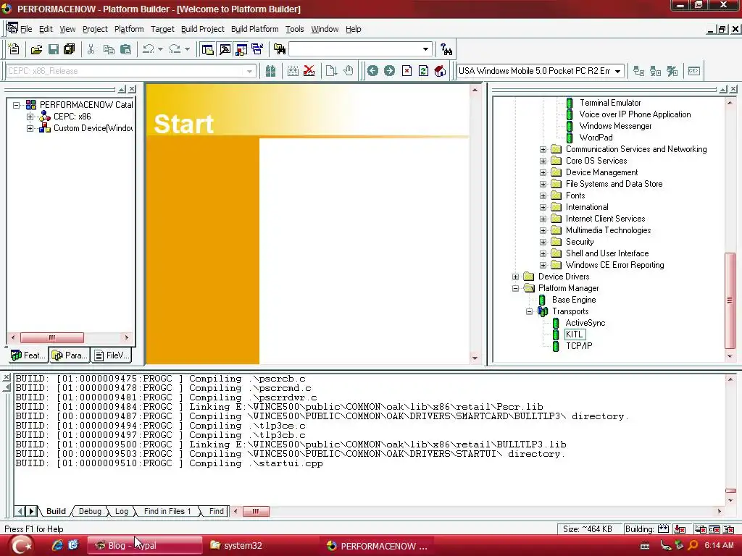Click the Blog taskbar button
Image resolution: width=742 pixels, height=556 pixels.
click(144, 546)
